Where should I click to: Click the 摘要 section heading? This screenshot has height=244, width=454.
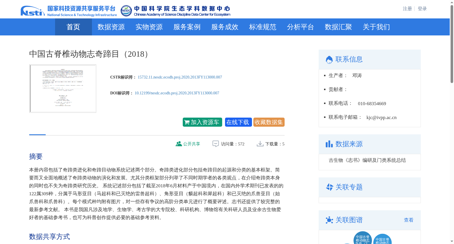36,156
